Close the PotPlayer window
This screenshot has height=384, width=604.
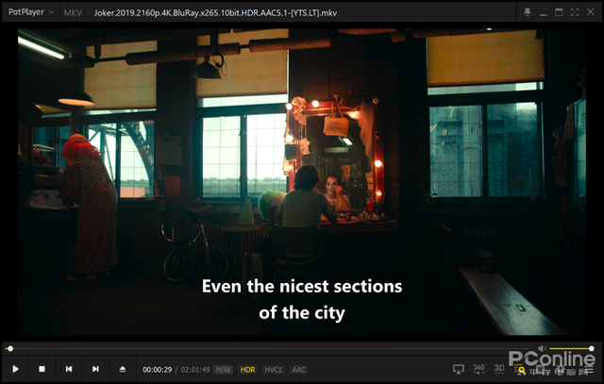[x=590, y=12]
